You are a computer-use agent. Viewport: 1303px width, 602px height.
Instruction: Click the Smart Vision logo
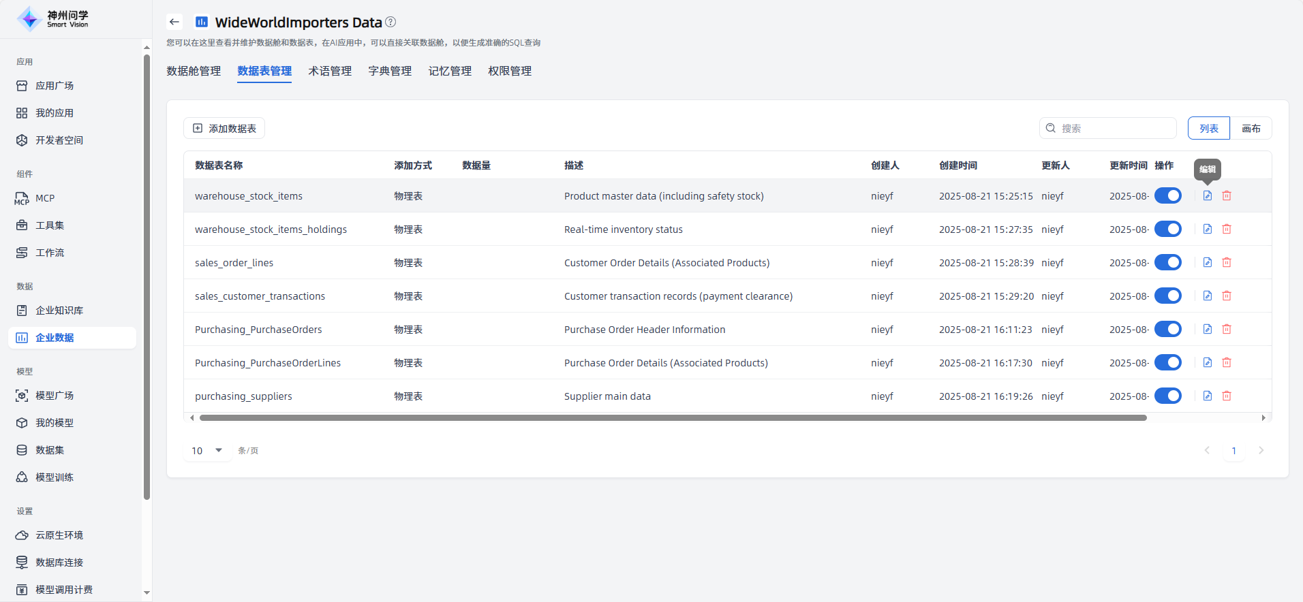[53, 19]
